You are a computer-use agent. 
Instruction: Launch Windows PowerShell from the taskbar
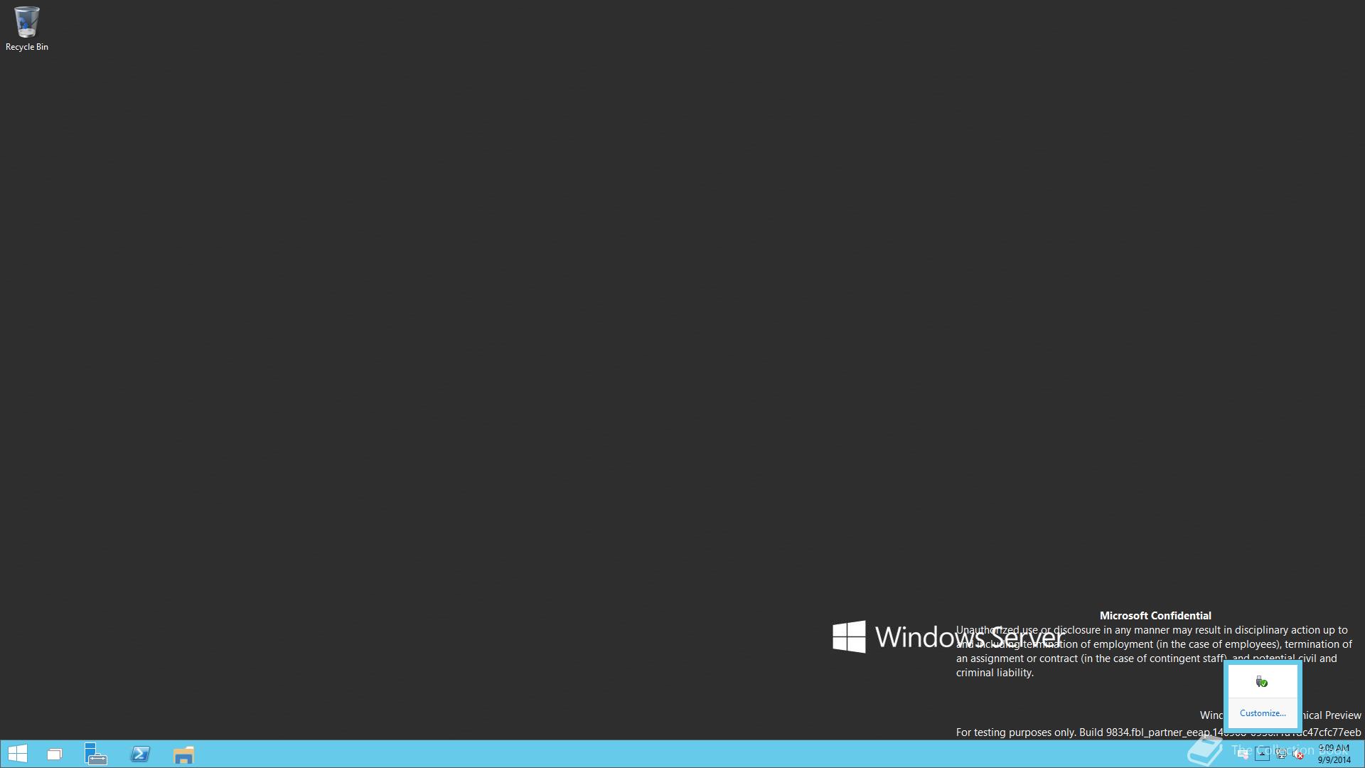140,754
